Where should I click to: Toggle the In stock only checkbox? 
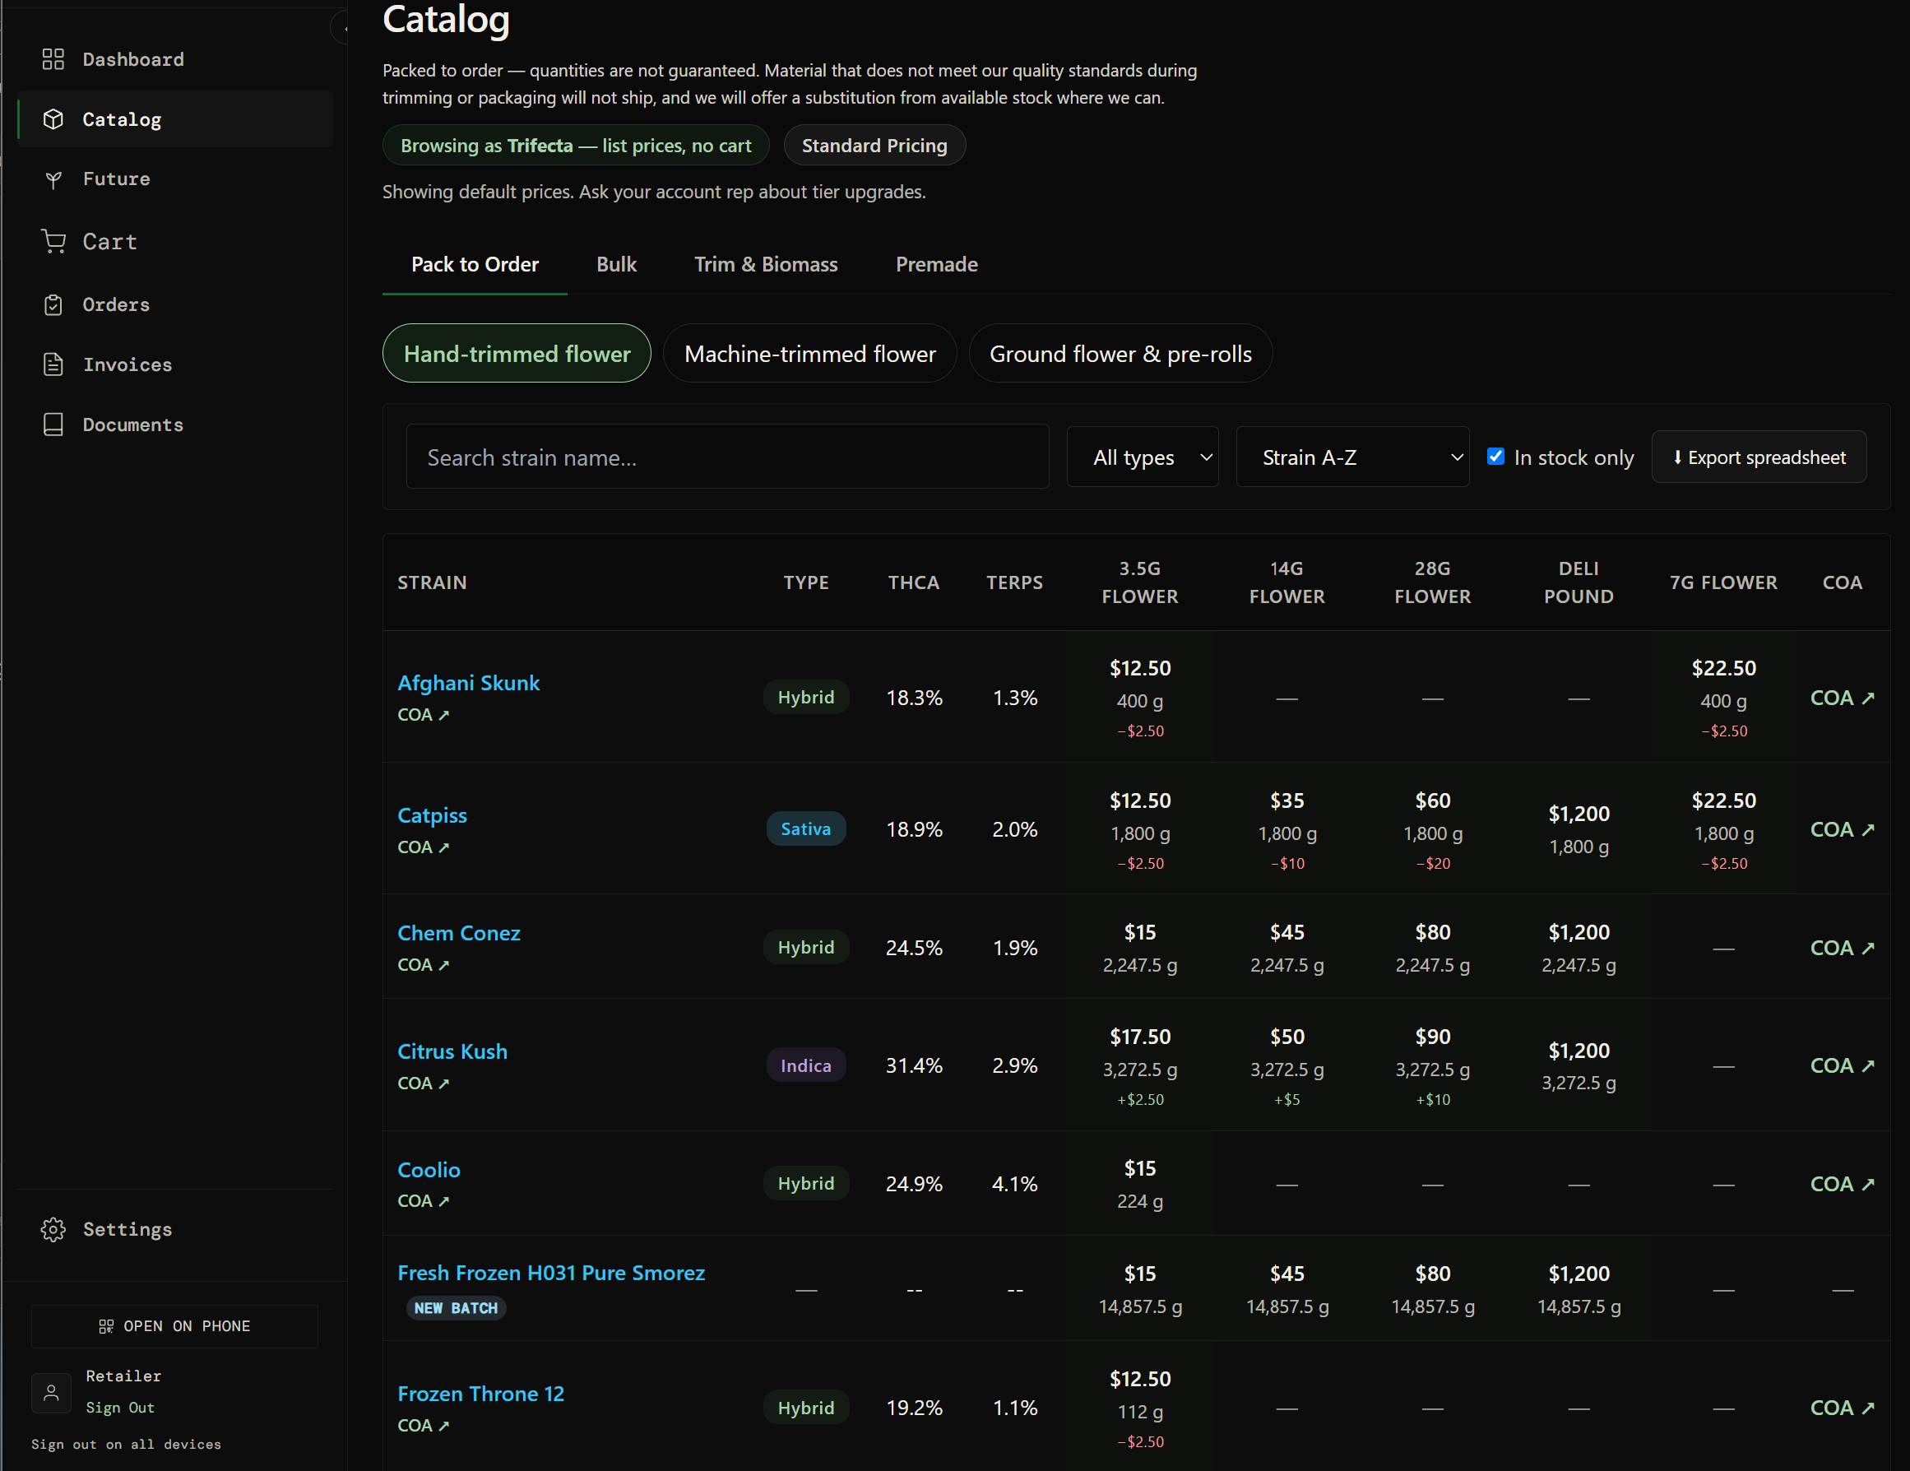(x=1495, y=457)
